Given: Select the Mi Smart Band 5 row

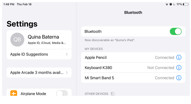Looking at the screenshot, I should coord(133,78).
